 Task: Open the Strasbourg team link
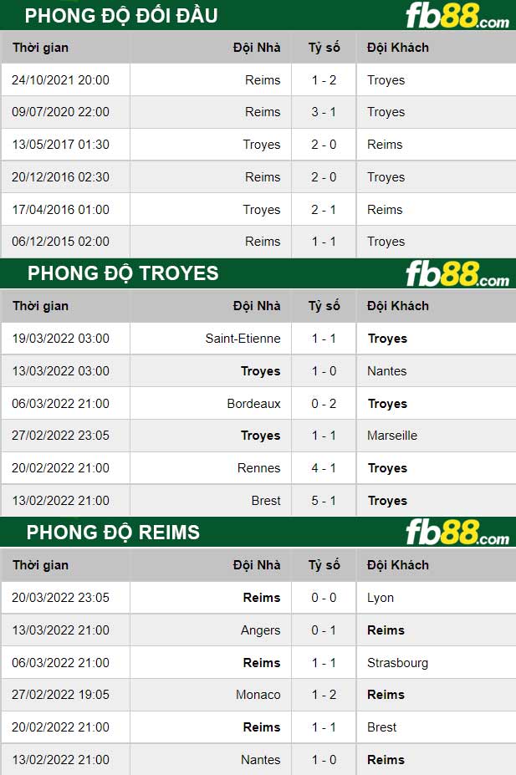397,663
